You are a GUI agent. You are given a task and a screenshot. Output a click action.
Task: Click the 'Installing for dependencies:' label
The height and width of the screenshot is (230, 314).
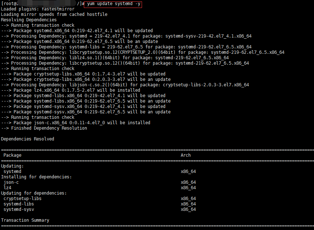(36, 177)
